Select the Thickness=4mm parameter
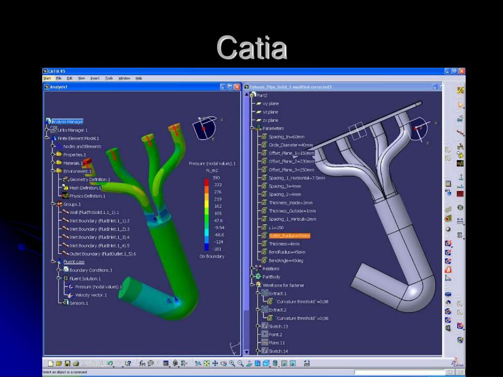This screenshot has height=377, width=503. [284, 244]
